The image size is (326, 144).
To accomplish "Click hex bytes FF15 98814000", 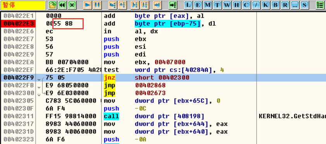I will point(71,116).
